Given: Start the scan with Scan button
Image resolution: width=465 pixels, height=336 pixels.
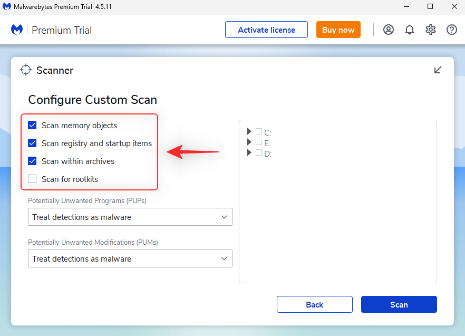Looking at the screenshot, I should coord(399,304).
